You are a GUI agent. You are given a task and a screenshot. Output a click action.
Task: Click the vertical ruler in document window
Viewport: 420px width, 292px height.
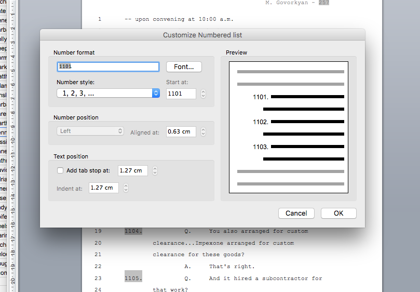13,146
